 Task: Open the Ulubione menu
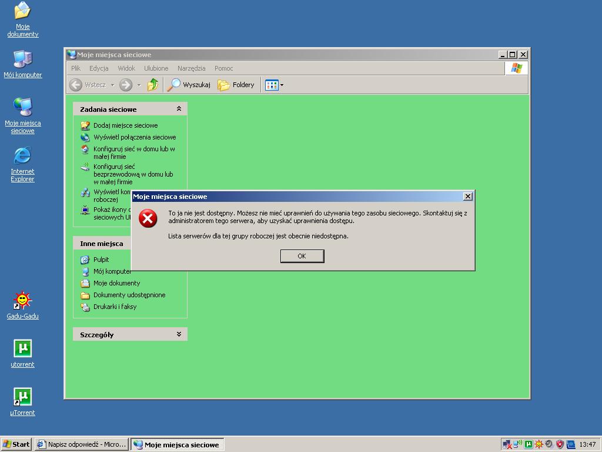pos(156,68)
